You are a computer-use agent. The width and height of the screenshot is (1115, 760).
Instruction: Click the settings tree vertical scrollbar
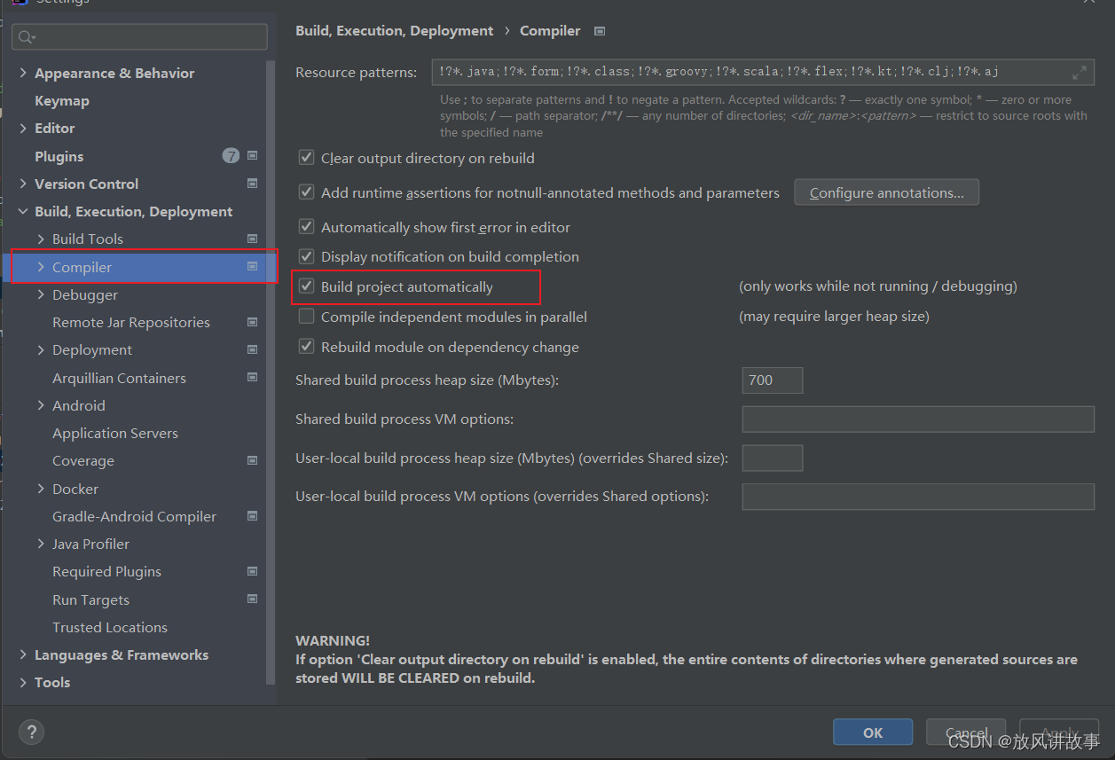(271, 372)
